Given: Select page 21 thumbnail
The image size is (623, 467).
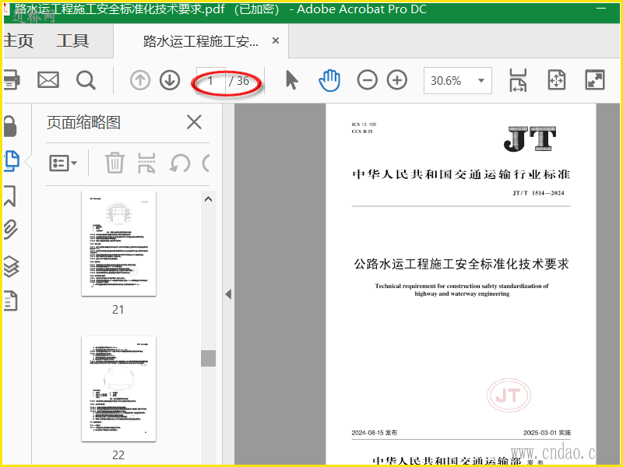Looking at the screenshot, I should (x=118, y=244).
